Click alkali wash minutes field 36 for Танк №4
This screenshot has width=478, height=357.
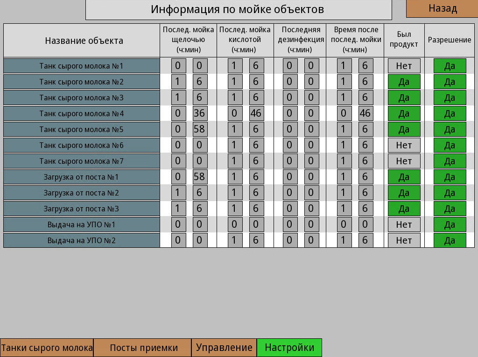tap(199, 113)
